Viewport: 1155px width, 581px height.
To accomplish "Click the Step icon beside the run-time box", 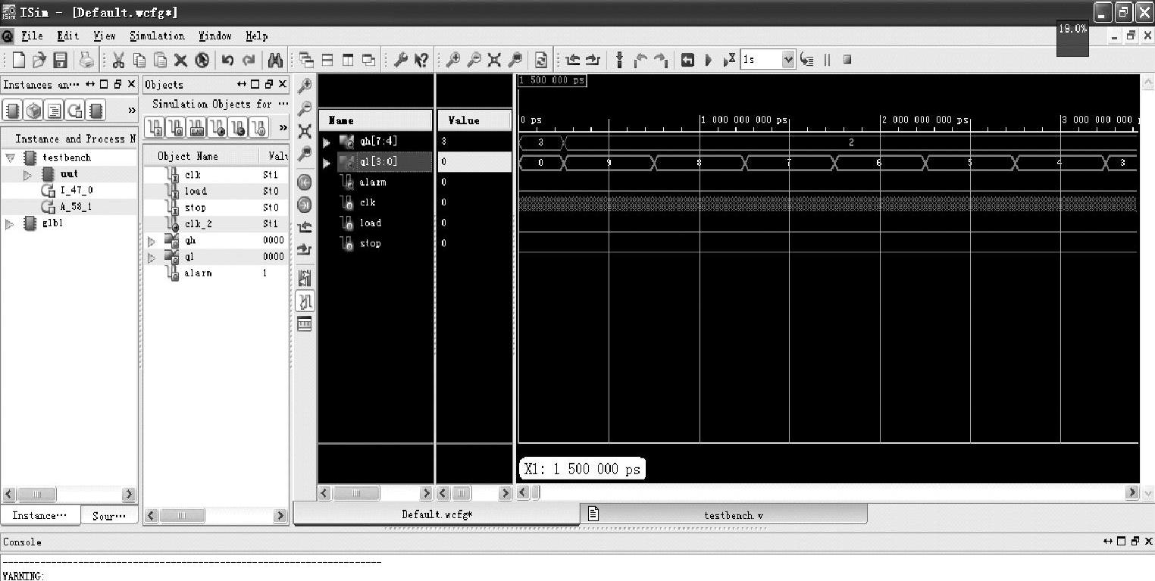I will click(x=807, y=60).
